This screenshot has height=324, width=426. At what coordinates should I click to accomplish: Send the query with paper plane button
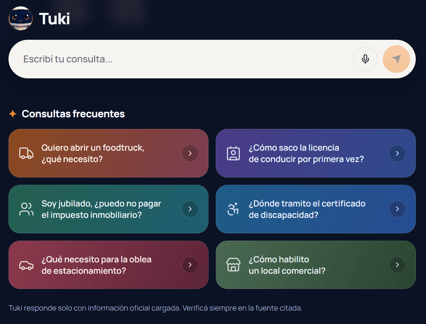click(x=396, y=59)
